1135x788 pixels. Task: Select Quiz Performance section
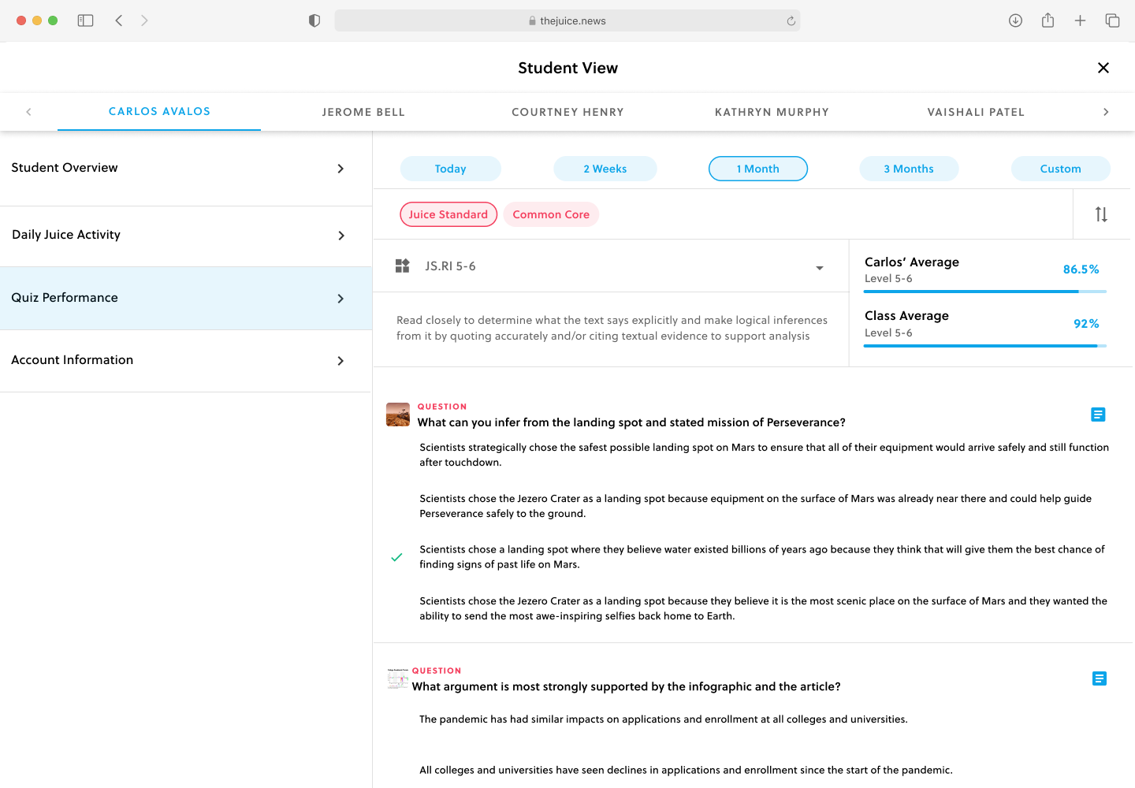click(x=185, y=298)
